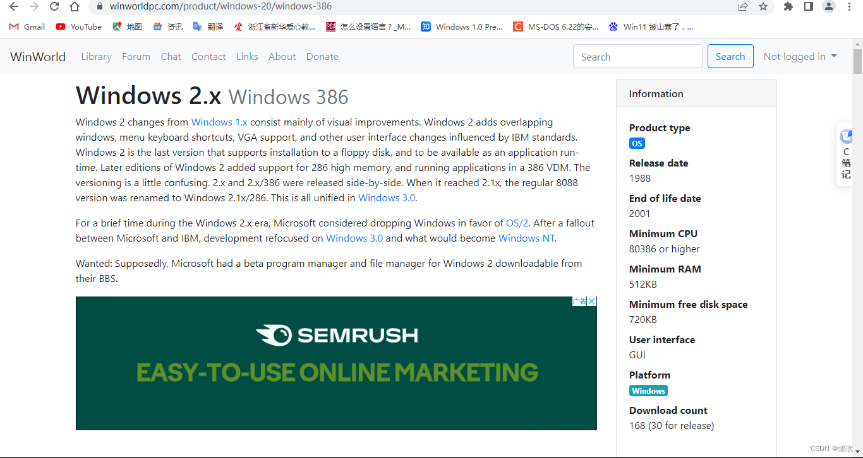Open the CSDN 笔记 side widget

[x=846, y=154]
